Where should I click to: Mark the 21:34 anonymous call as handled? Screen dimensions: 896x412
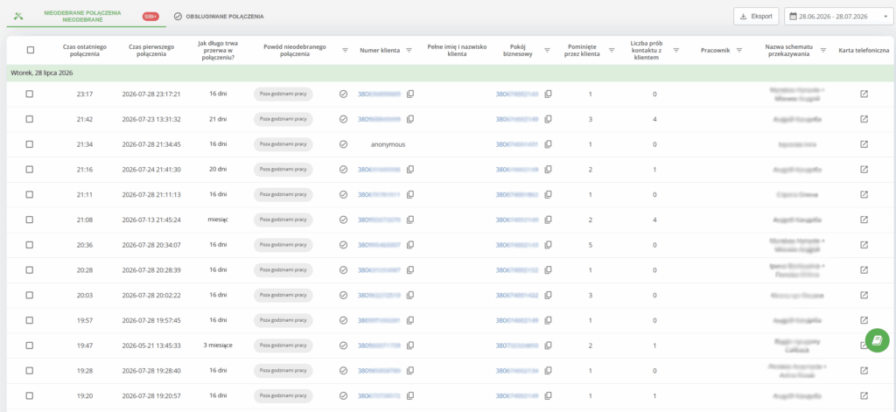343,144
